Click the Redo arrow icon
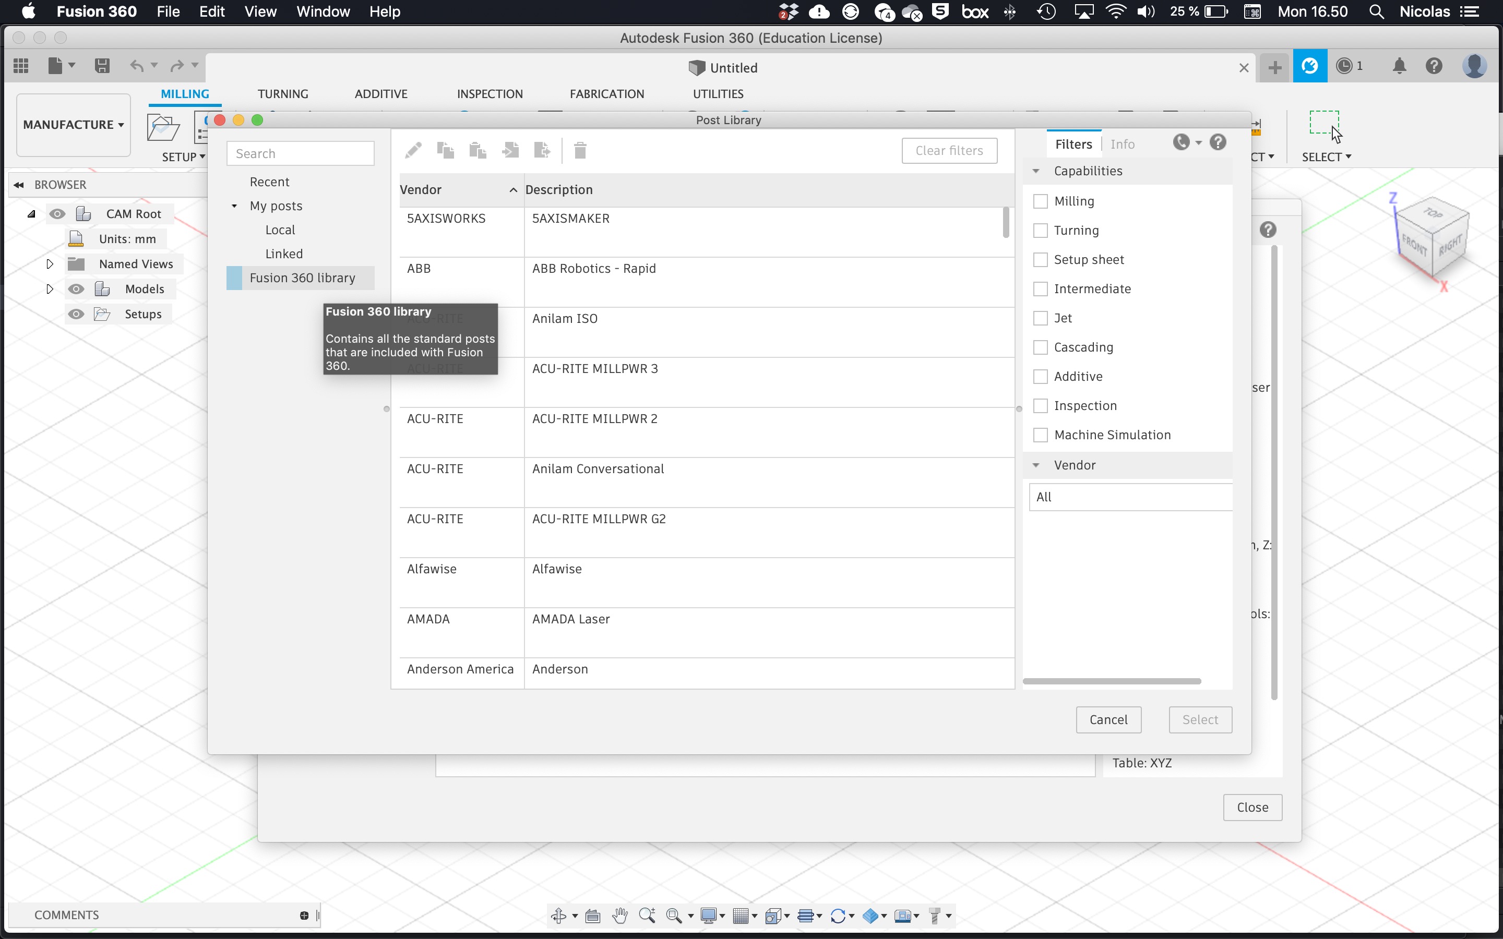1503x939 pixels. (x=177, y=66)
